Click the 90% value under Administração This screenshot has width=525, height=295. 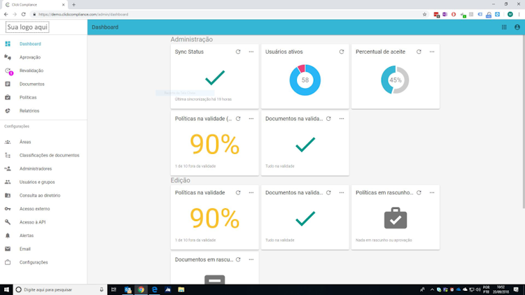pyautogui.click(x=215, y=145)
